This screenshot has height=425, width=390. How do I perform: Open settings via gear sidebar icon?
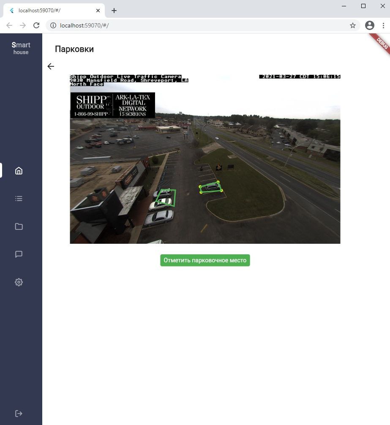click(19, 282)
